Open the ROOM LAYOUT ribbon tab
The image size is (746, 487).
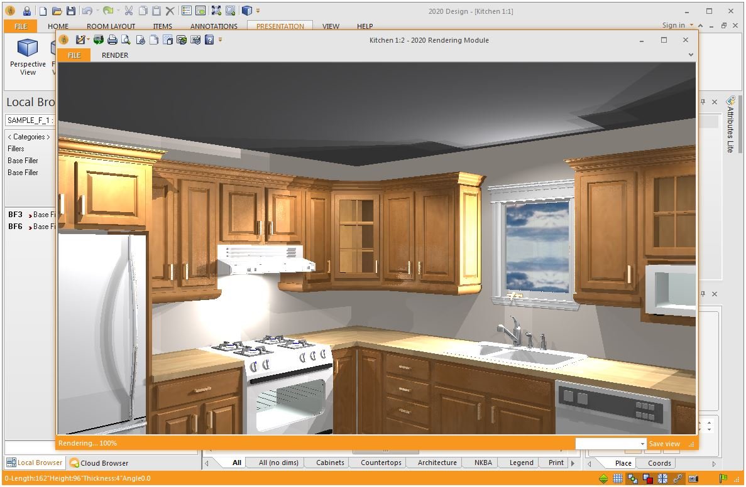tap(111, 26)
